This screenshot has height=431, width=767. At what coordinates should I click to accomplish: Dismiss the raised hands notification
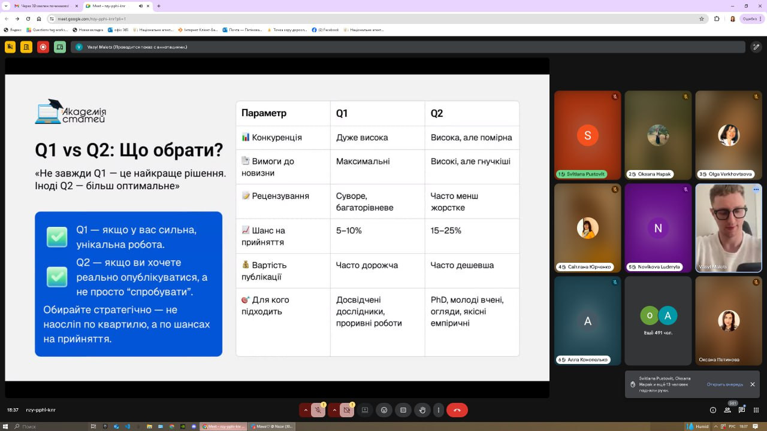click(753, 384)
